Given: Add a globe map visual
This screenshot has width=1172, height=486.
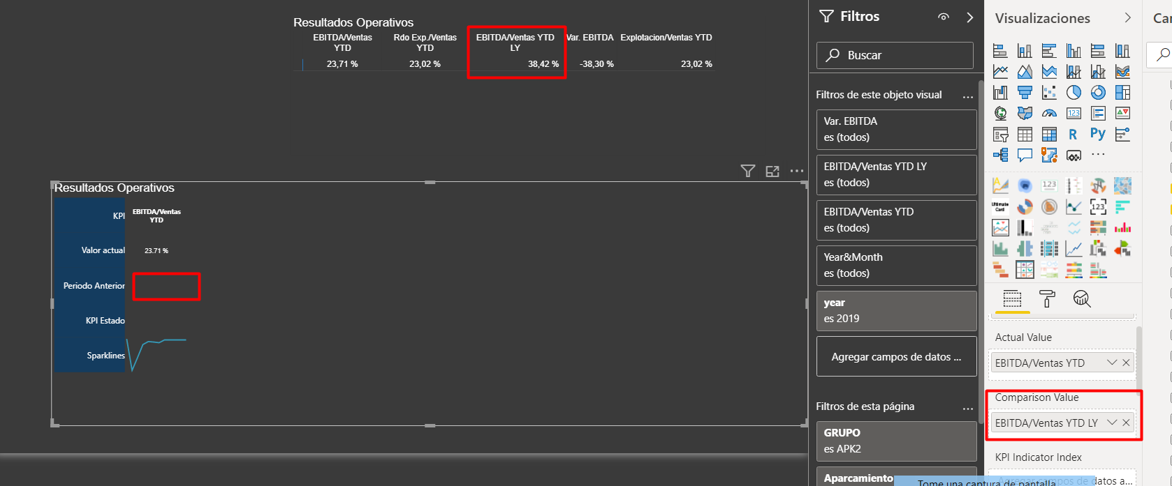Looking at the screenshot, I should 1000,114.
